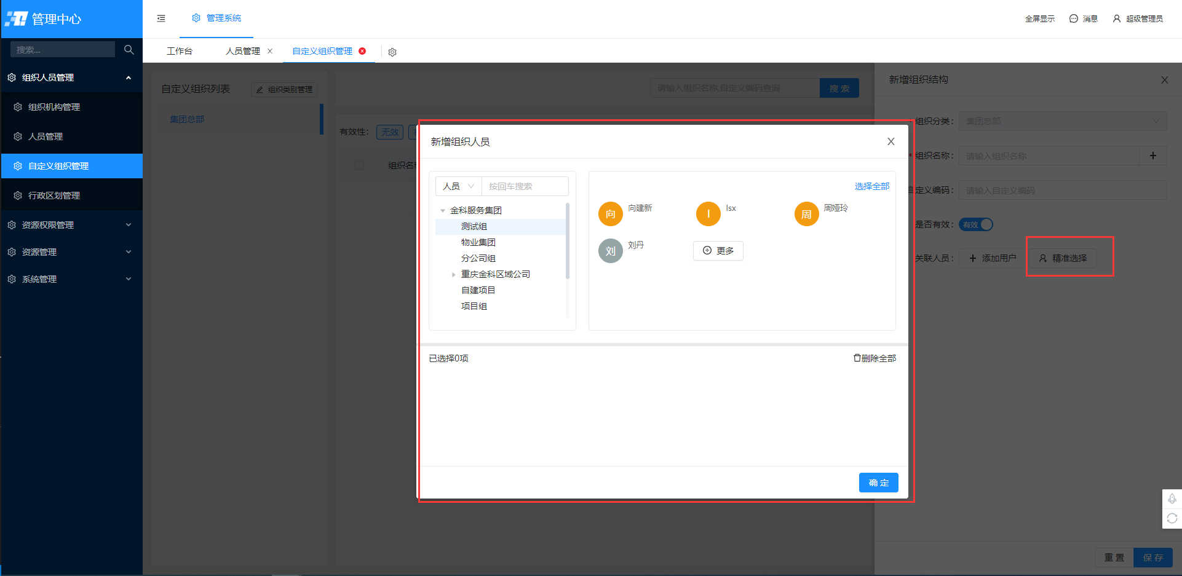
Task: Click the sidebar 搜索 input field
Action: point(63,50)
